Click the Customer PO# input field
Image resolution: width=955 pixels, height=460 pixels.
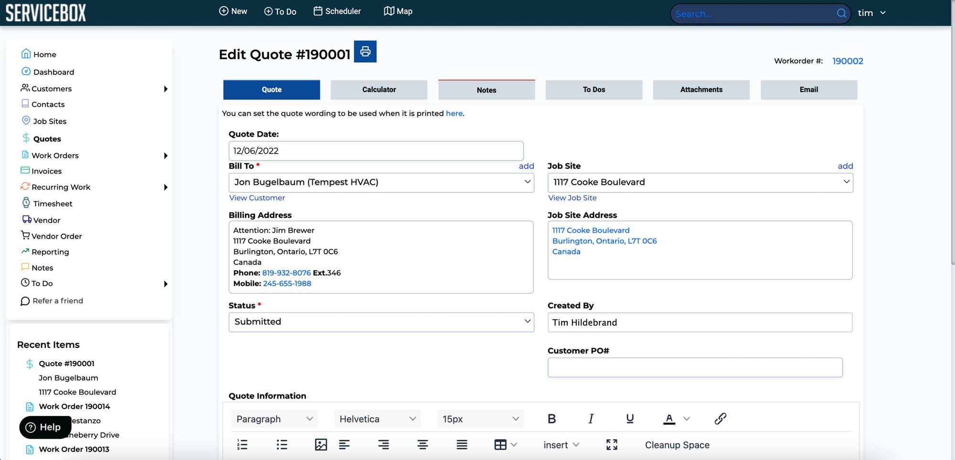coord(695,367)
